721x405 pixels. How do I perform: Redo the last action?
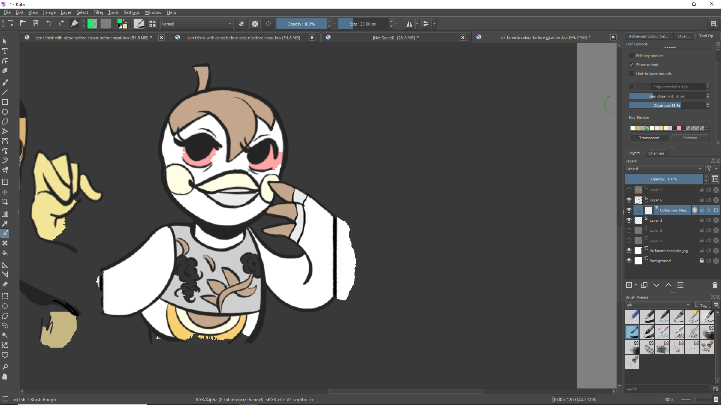62,24
